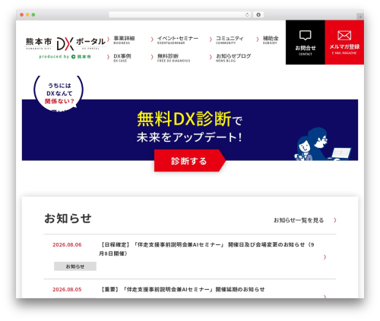The width and height of the screenshot is (380, 321).
Task: Click the browser extension icon beside the address bar
Action: click(258, 14)
